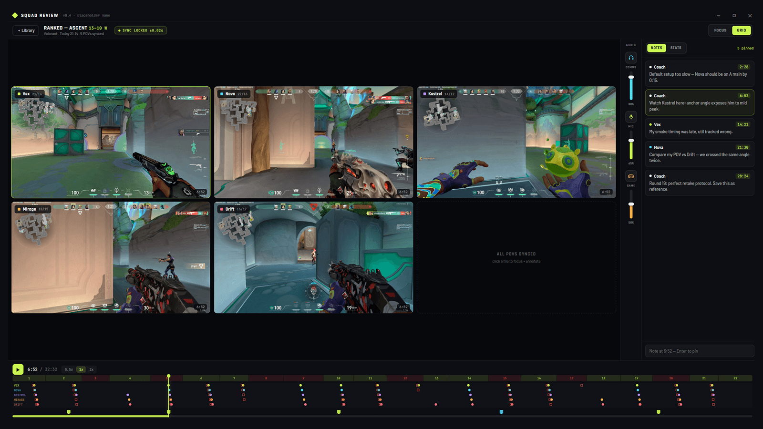Click the empty All POVs Synced tile
The height and width of the screenshot is (429, 763).
click(516, 257)
